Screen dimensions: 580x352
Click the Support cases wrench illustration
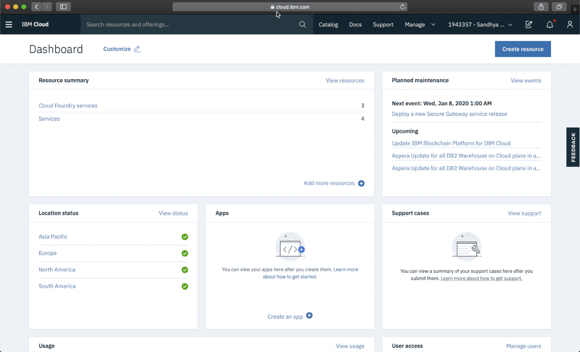pyautogui.click(x=467, y=246)
